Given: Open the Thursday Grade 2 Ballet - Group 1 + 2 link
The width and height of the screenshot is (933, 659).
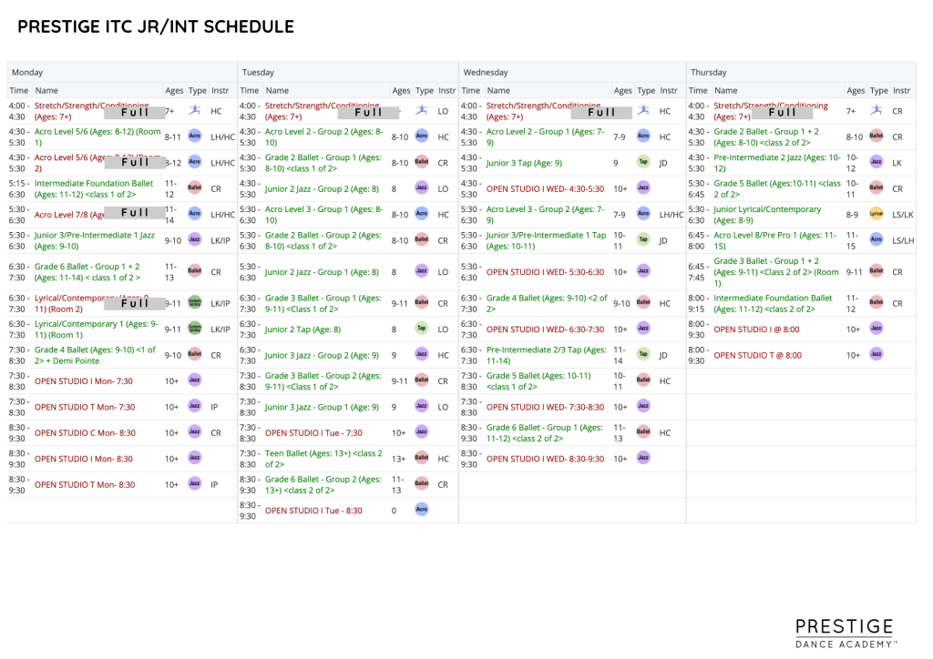Looking at the screenshot, I should pos(766,137).
